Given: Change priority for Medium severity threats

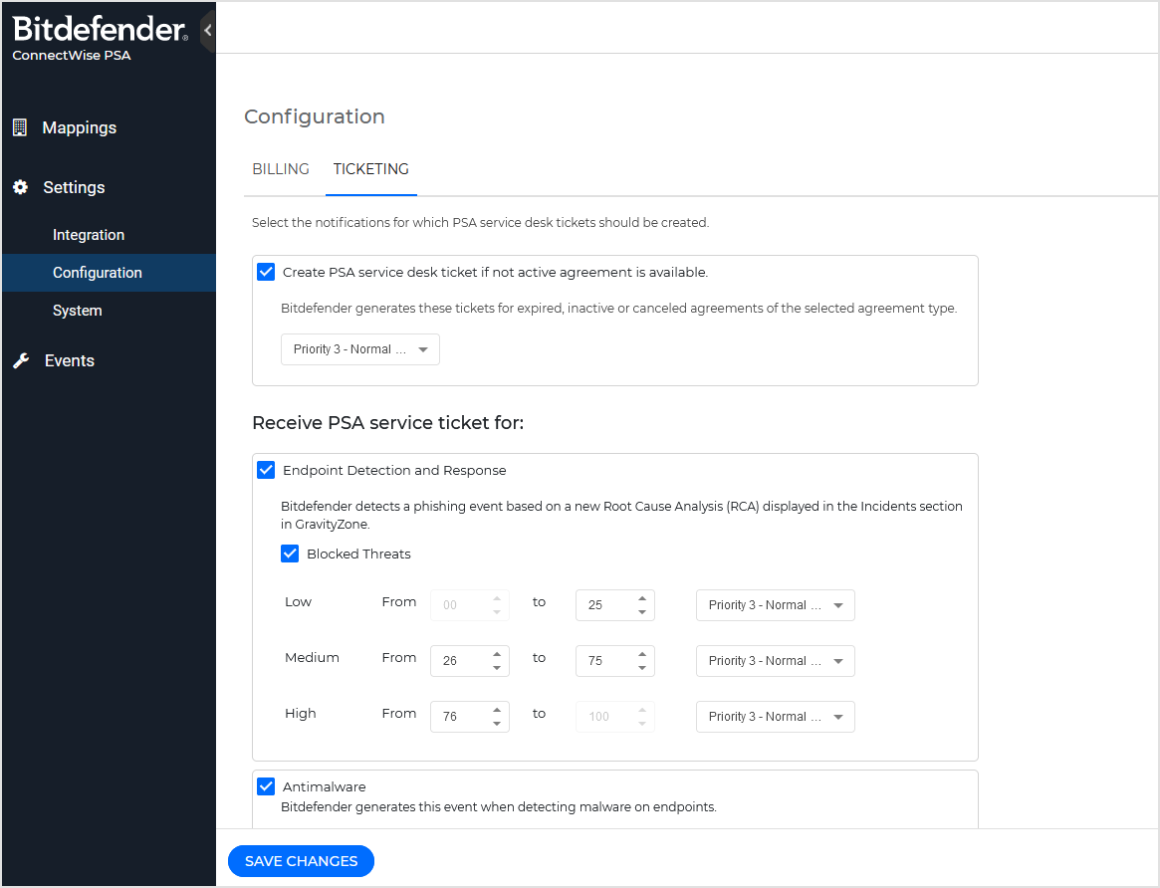Looking at the screenshot, I should coord(775,661).
